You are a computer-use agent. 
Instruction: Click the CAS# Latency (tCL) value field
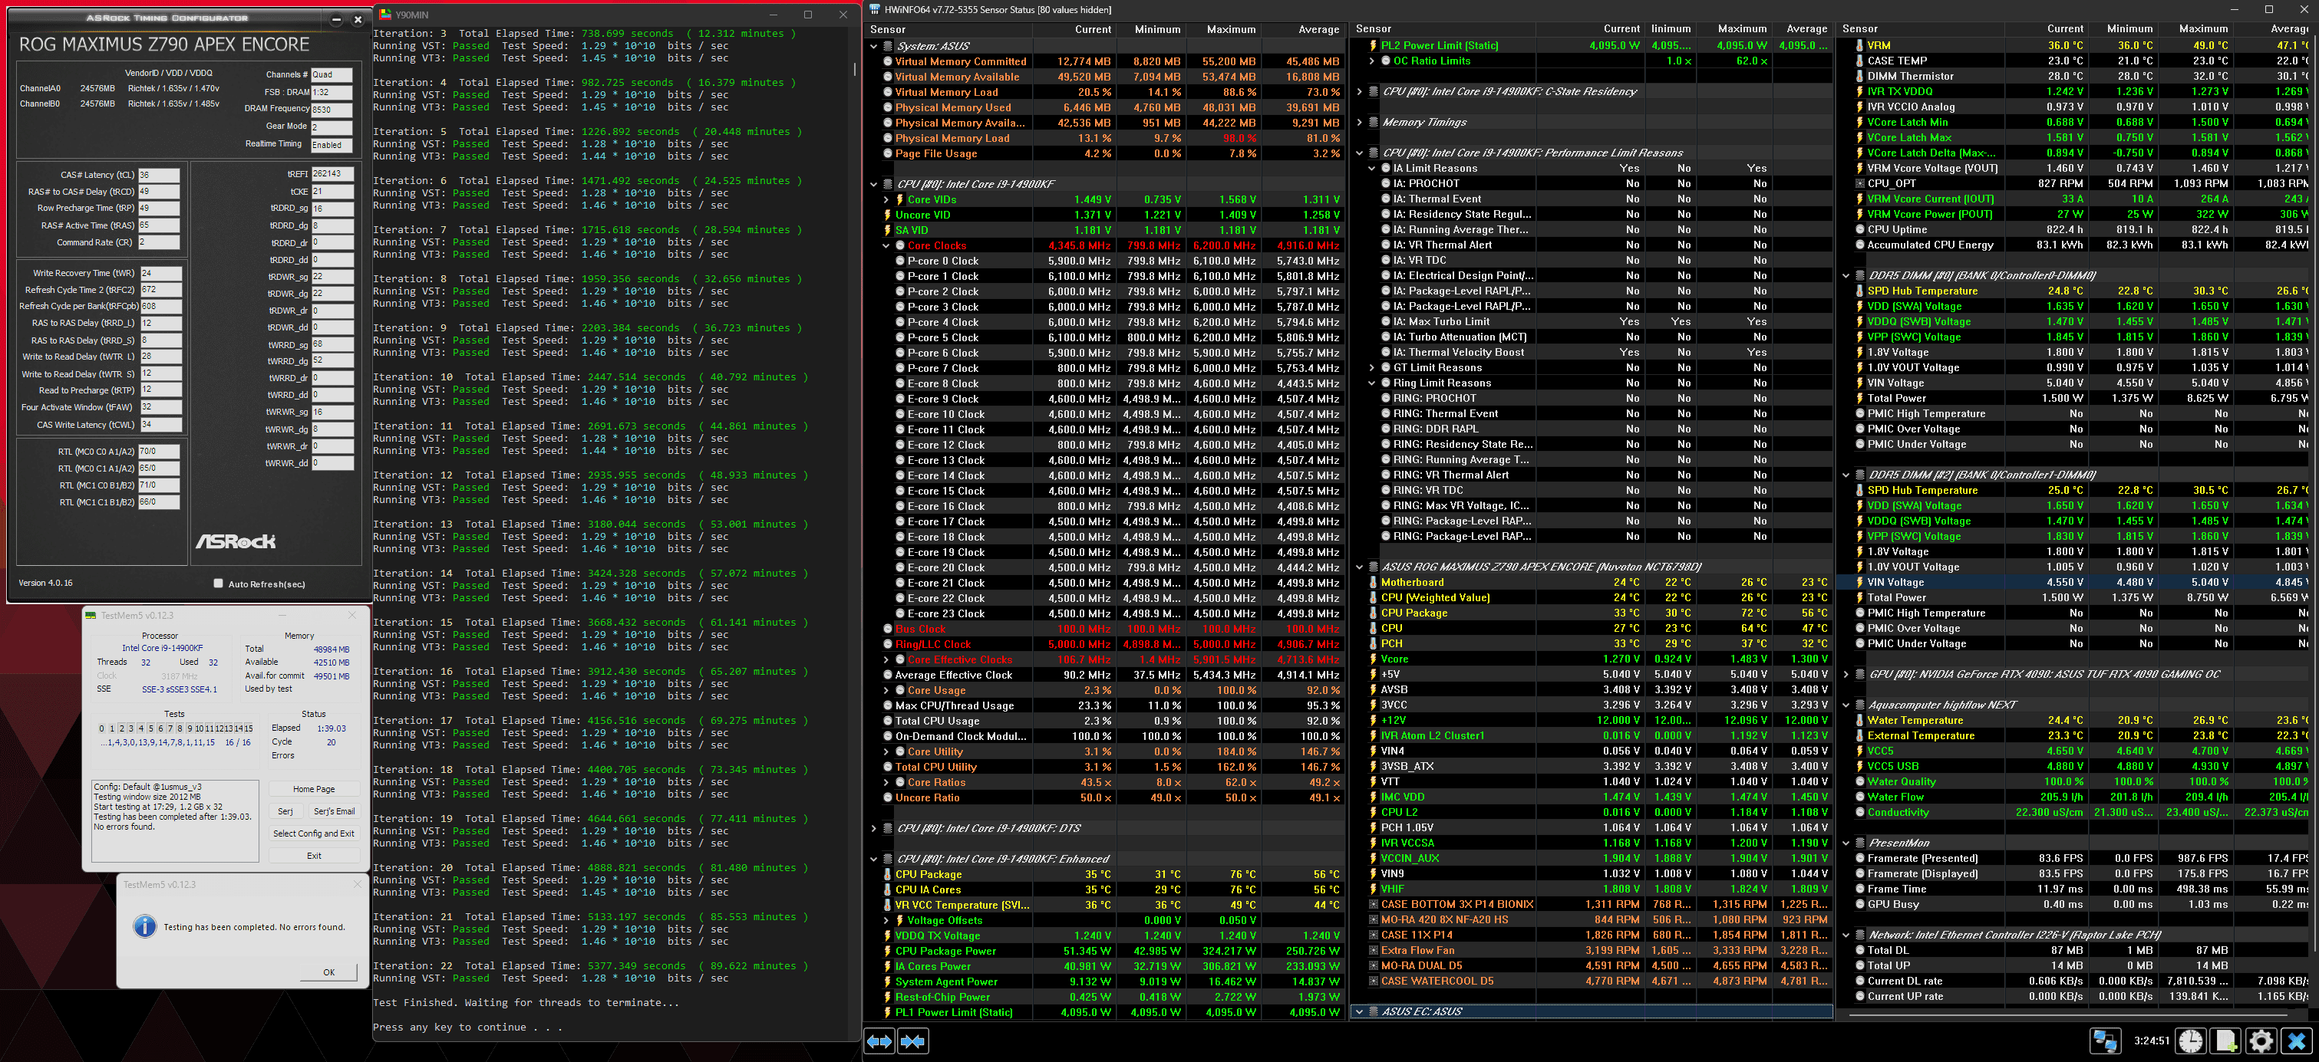[158, 175]
